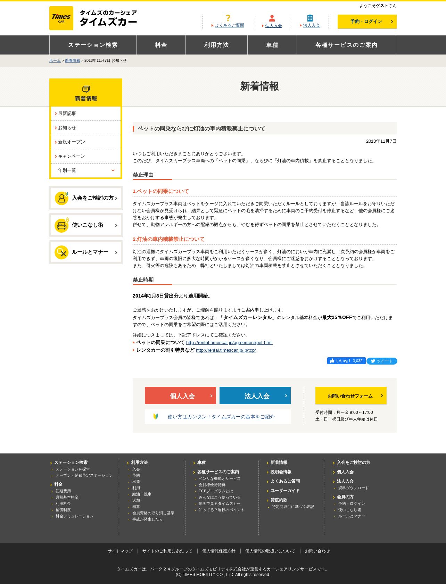Click the car icon on 使いこなし術 banner

(x=61, y=225)
